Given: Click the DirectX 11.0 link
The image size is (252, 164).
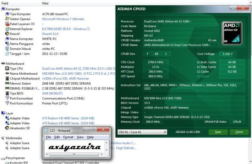Looking at the screenshot, I should pyautogui.click(x=50, y=34).
